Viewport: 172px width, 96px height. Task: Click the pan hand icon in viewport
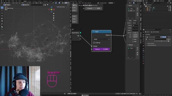click(54, 16)
